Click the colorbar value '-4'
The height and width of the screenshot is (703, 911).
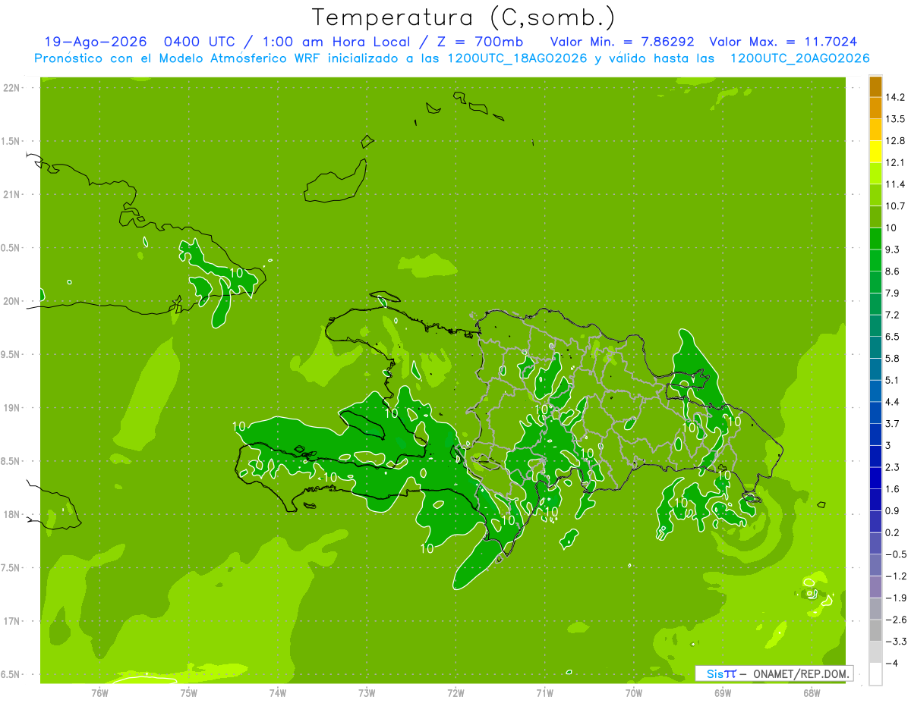point(891,663)
